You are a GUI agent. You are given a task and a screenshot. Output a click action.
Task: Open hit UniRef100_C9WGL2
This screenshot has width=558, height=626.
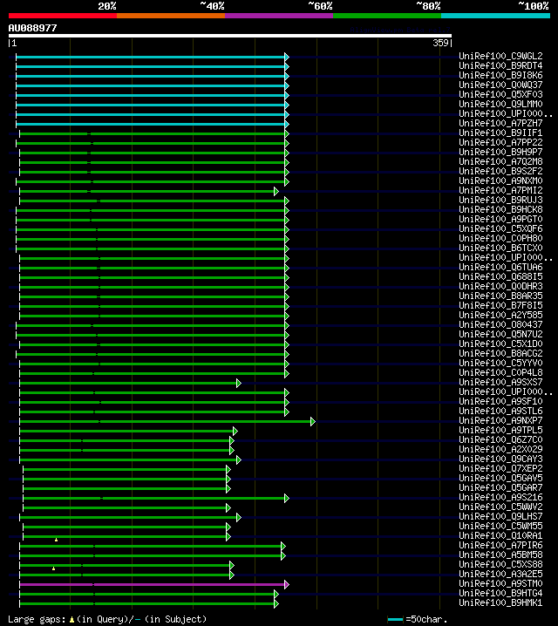pos(500,56)
